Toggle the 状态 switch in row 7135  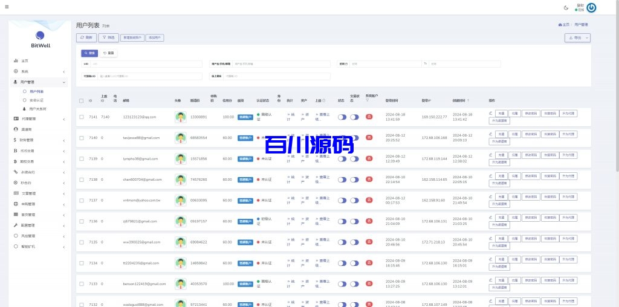click(342, 242)
